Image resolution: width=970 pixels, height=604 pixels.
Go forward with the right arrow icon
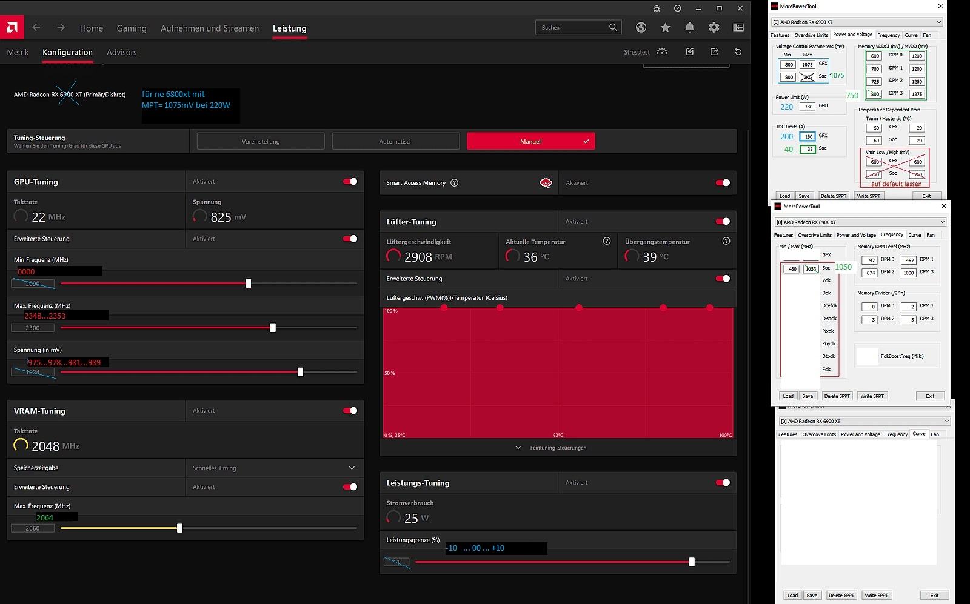(x=61, y=27)
